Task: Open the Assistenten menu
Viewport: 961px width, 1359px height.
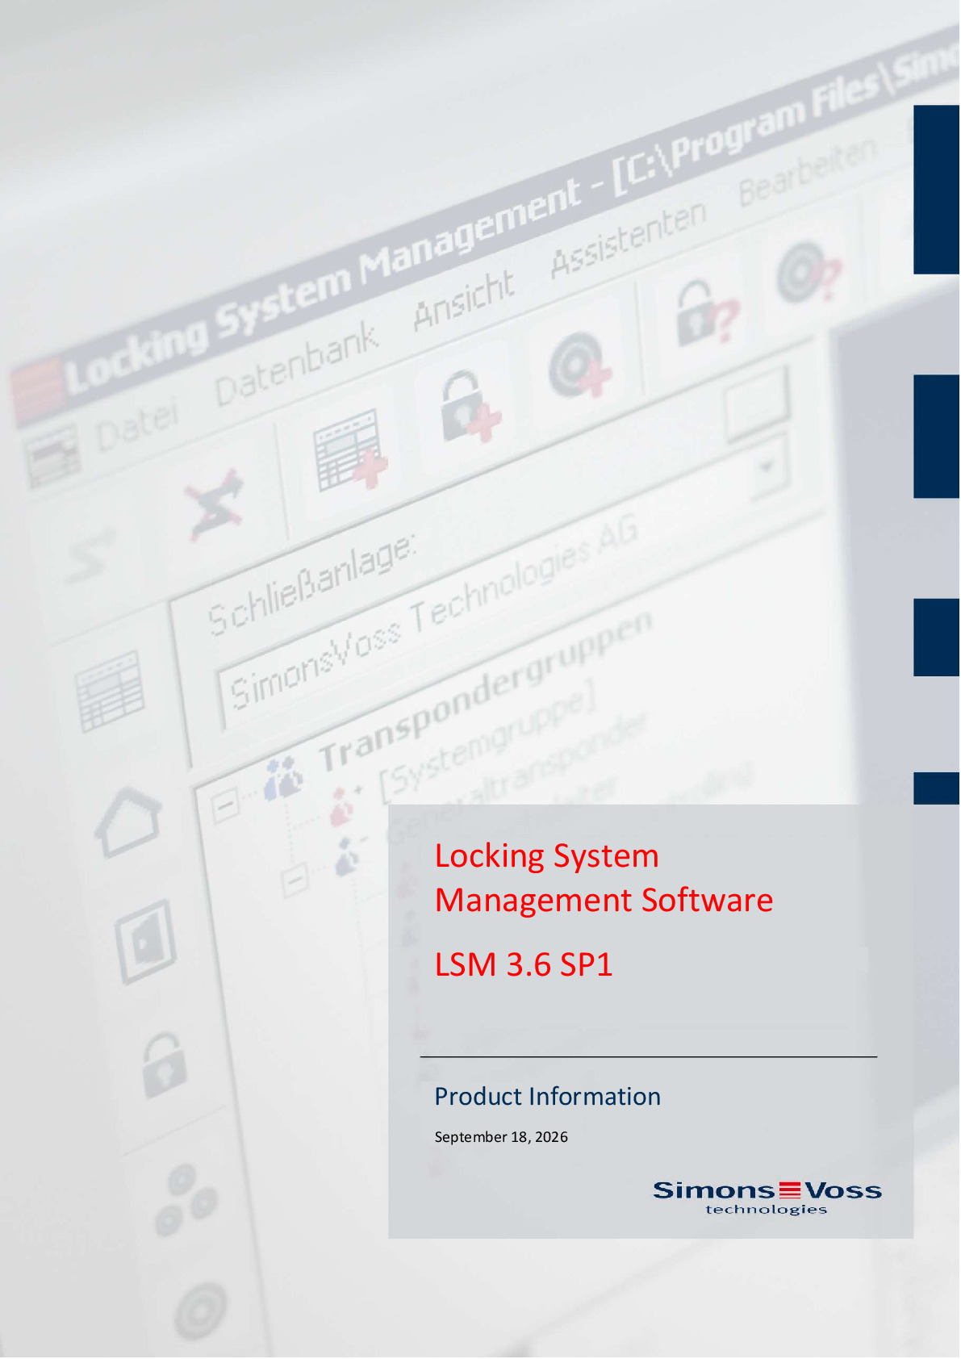Action: (x=629, y=239)
